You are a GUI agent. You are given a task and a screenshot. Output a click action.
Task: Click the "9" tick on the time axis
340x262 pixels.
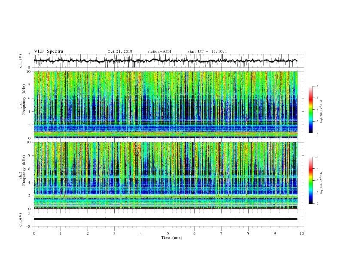[275, 233]
